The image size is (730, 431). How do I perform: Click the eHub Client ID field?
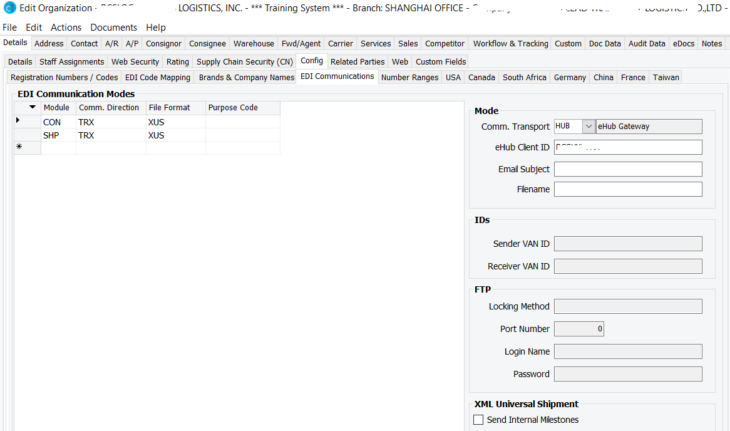[628, 147]
